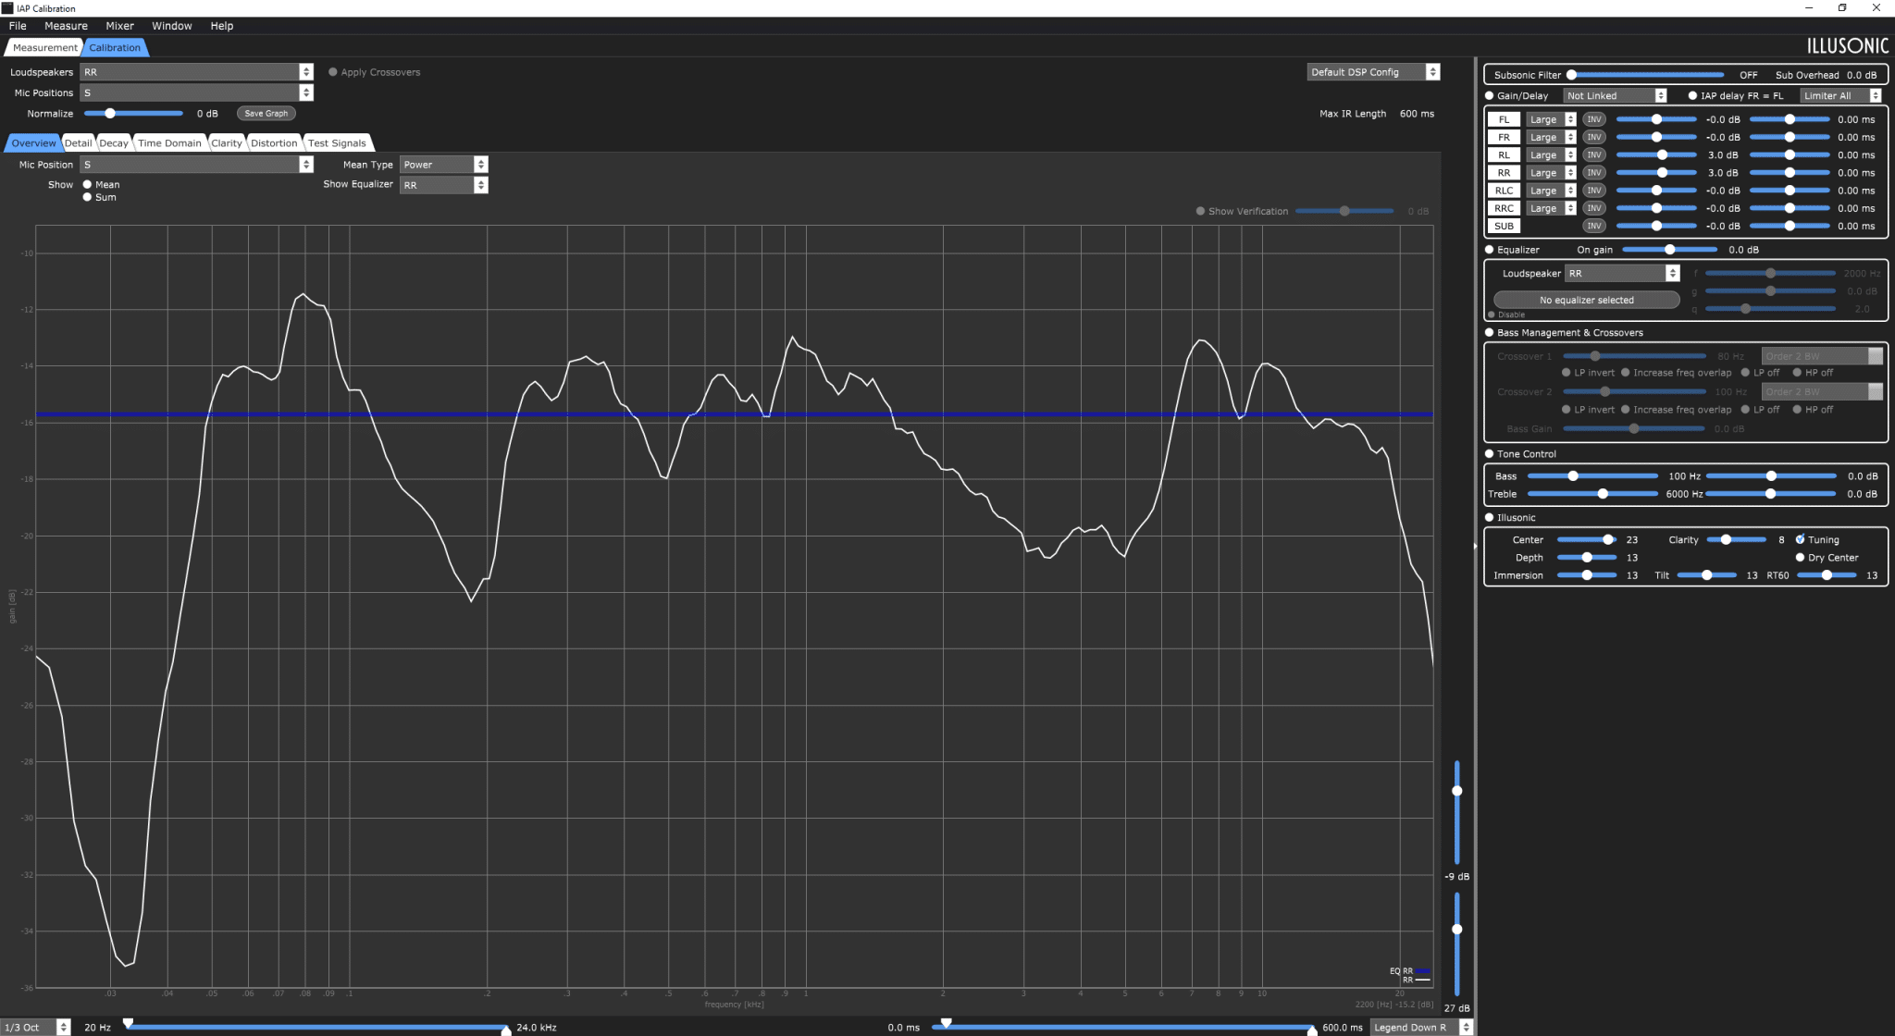Invert polarity with FL INV button
Image resolution: width=1895 pixels, height=1036 pixels.
tap(1593, 119)
